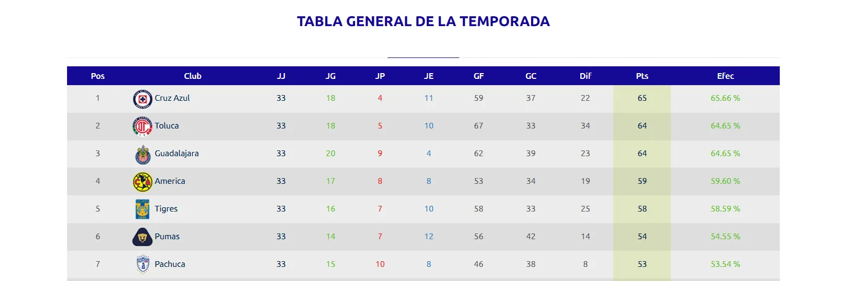The height and width of the screenshot is (281, 862).
Task: Open the Cruz Azul team name link
Action: 172,98
